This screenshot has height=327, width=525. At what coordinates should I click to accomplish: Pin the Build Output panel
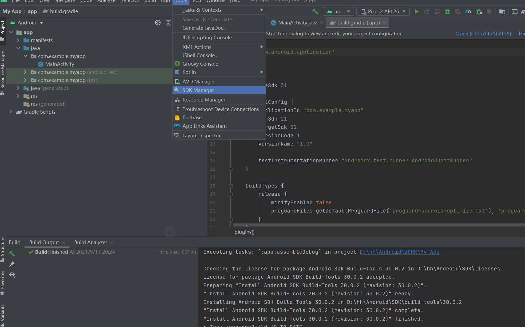coord(12,264)
